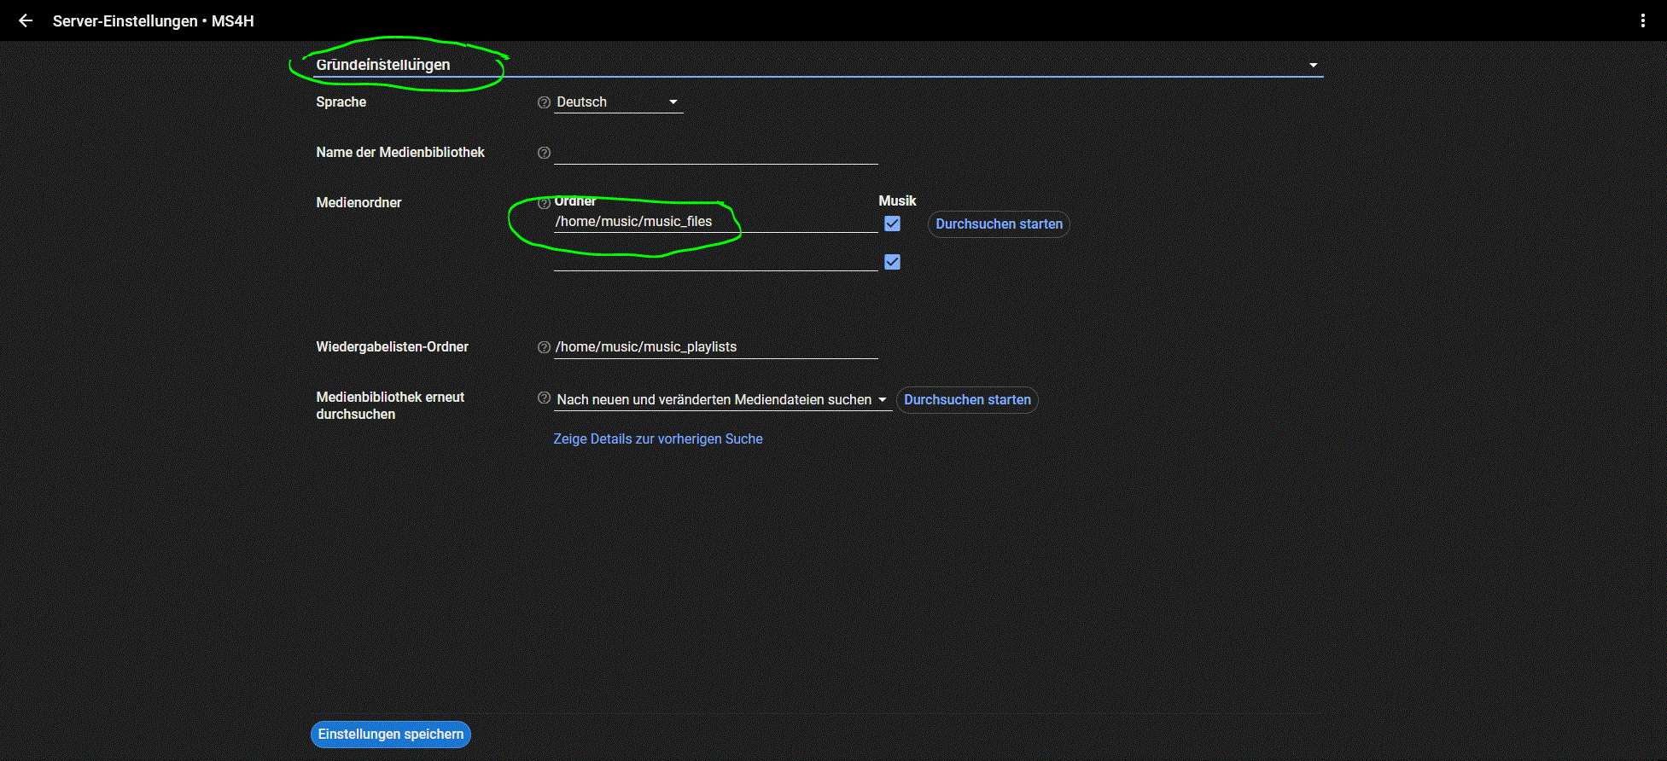Viewport: 1667px width, 761px height.
Task: Edit the /home/music/music_files folder path
Action: [x=715, y=222]
